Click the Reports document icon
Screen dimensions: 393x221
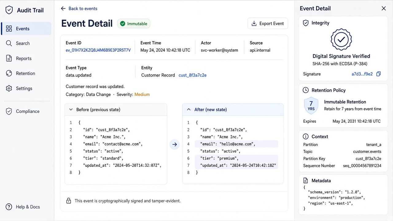[9, 58]
